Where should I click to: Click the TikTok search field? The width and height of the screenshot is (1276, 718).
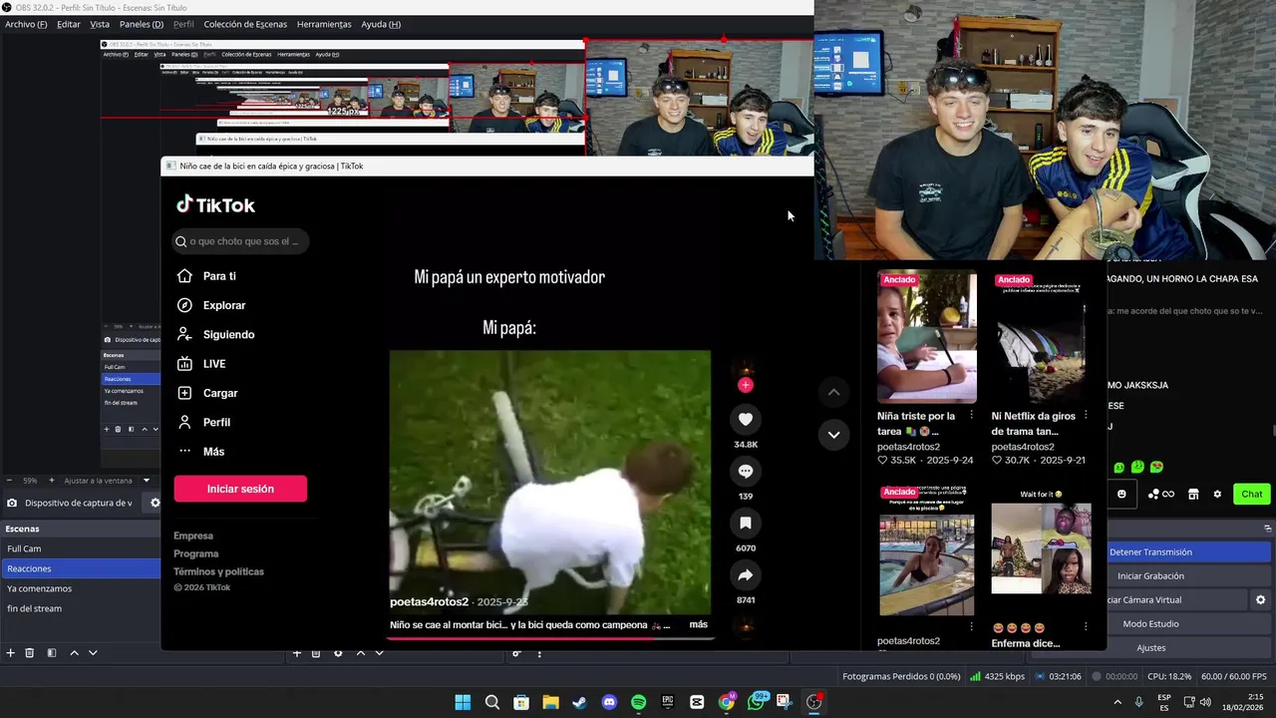pyautogui.click(x=239, y=241)
